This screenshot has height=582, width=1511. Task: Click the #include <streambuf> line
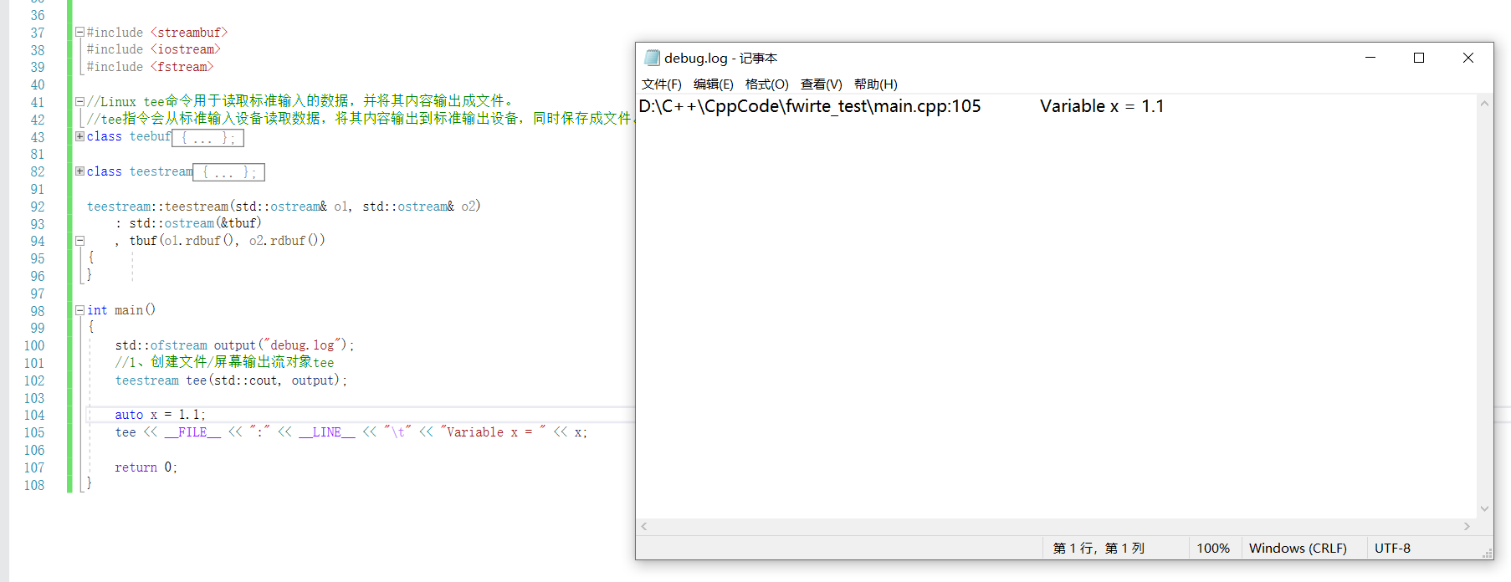click(x=157, y=33)
